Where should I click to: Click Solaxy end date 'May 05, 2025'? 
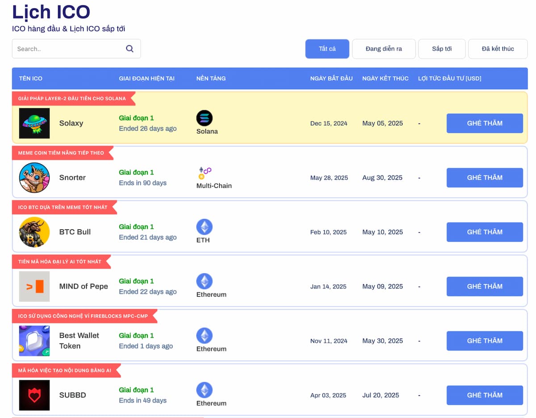click(x=383, y=123)
